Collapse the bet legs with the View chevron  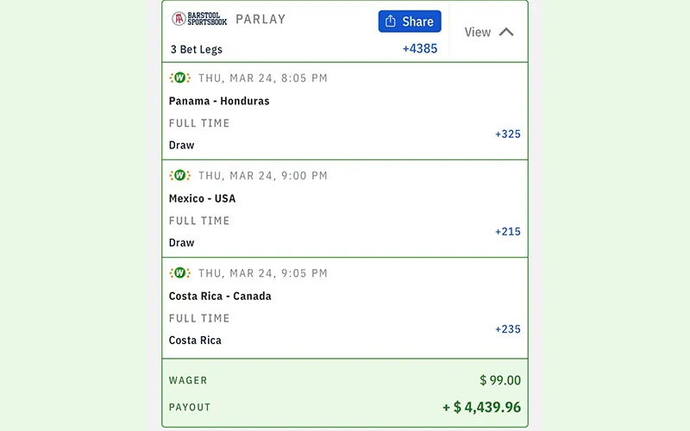506,32
